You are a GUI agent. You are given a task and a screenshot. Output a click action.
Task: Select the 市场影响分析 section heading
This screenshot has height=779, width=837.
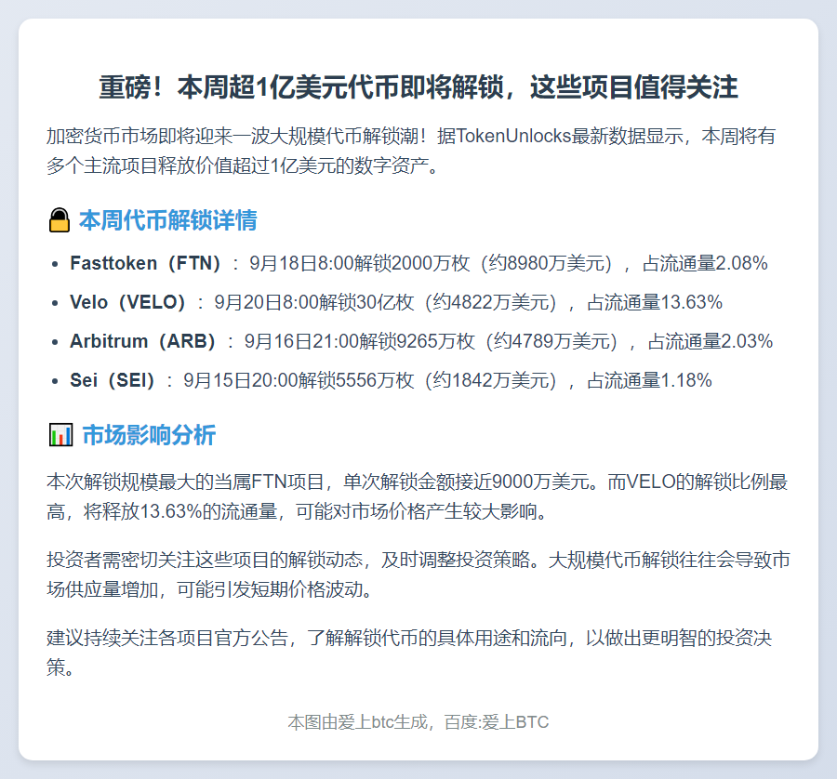pos(149,435)
